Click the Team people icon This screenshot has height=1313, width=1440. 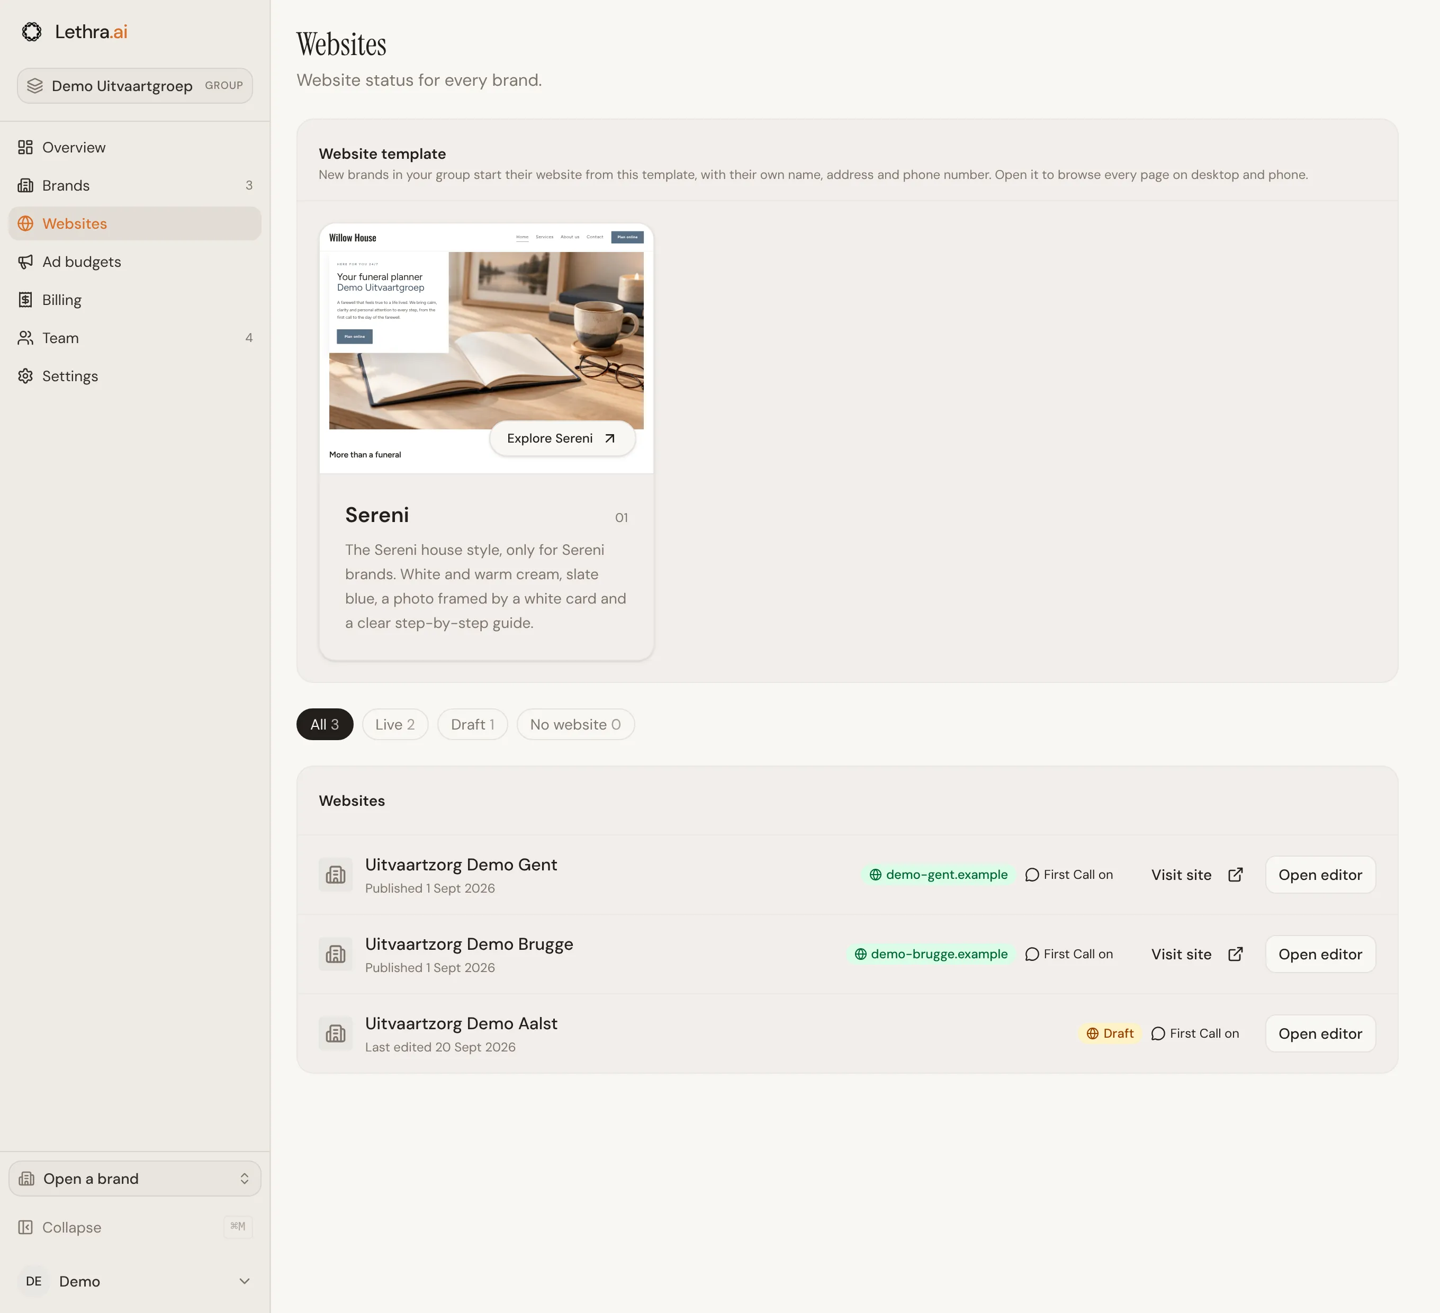tap(26, 338)
